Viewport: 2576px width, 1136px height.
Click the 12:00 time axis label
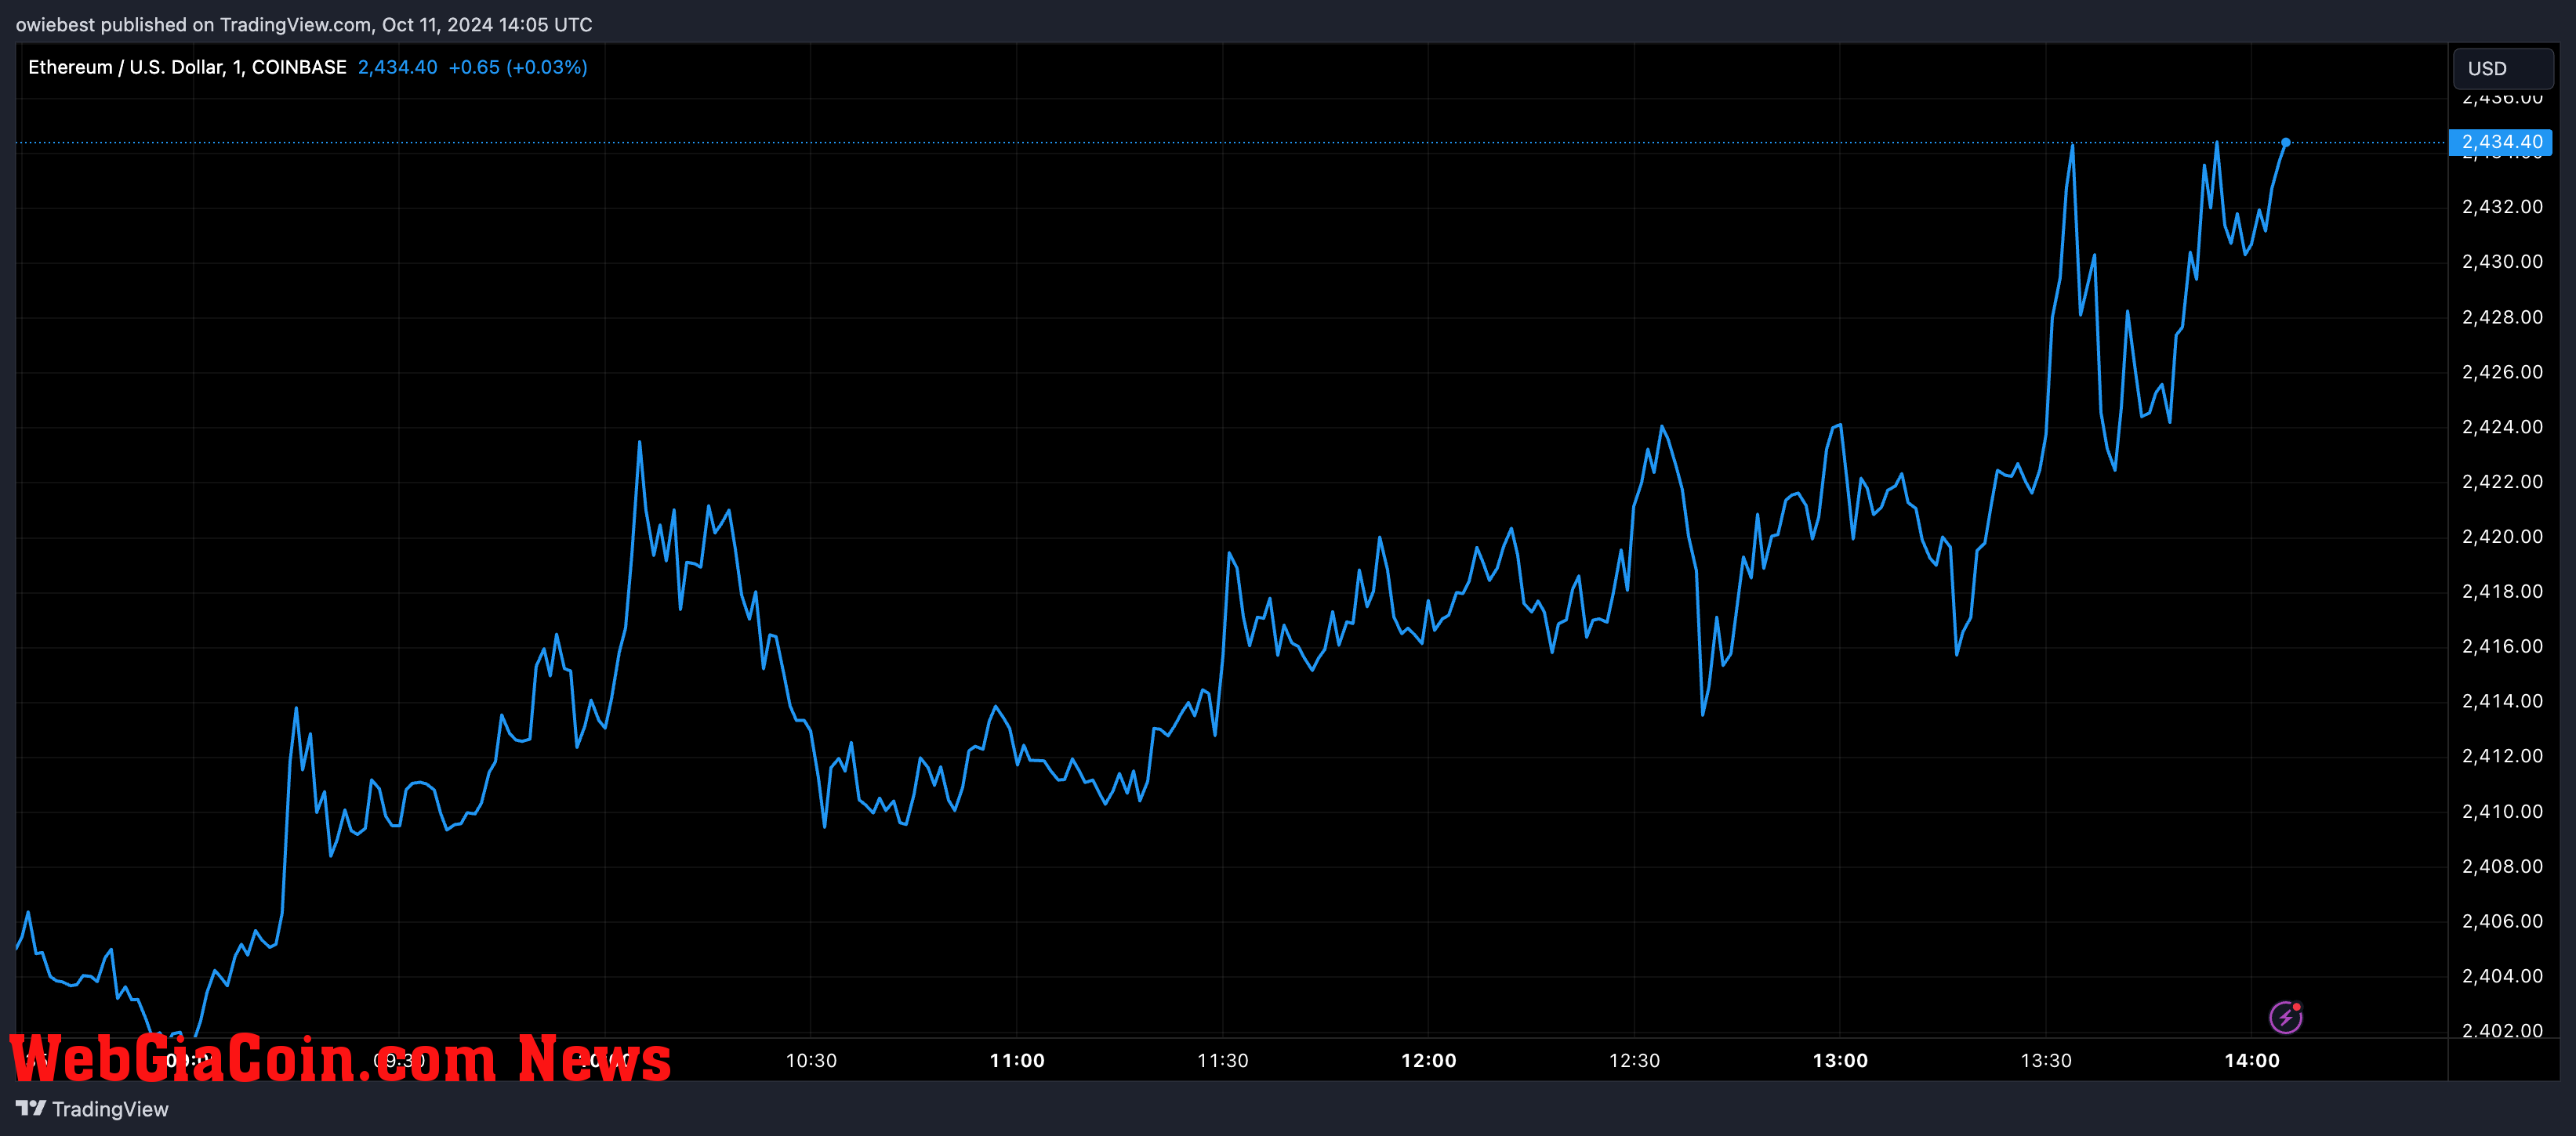click(x=1428, y=1060)
